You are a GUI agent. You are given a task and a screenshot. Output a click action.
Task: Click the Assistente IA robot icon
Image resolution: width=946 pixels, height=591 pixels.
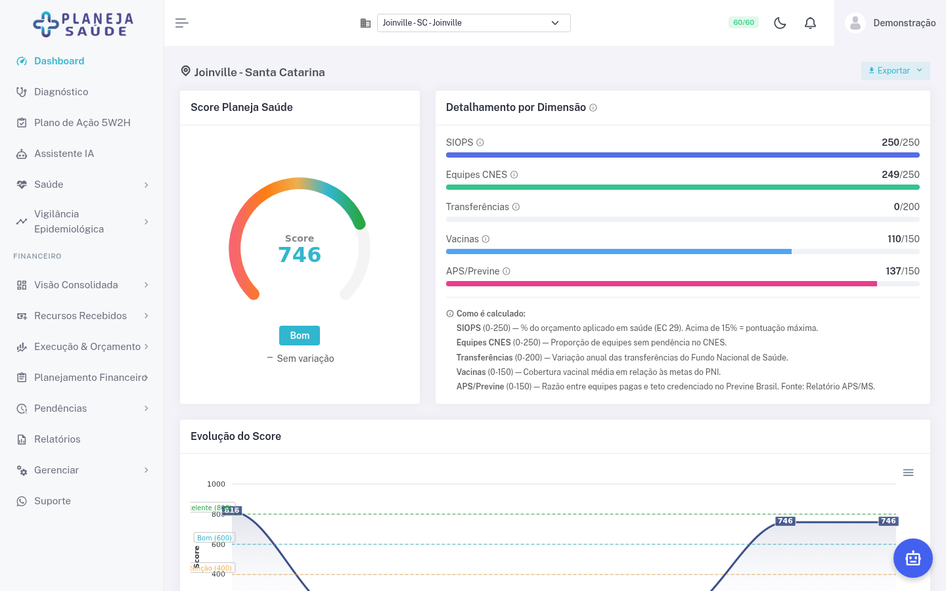click(x=22, y=154)
